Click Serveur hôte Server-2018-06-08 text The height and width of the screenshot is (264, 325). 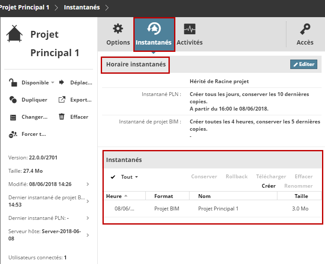(x=45, y=235)
